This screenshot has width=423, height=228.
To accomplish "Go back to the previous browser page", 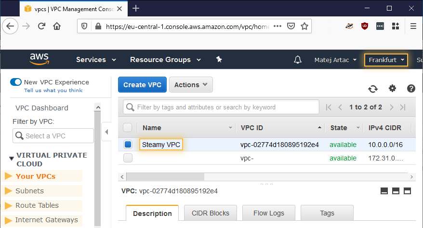I will click(x=10, y=26).
